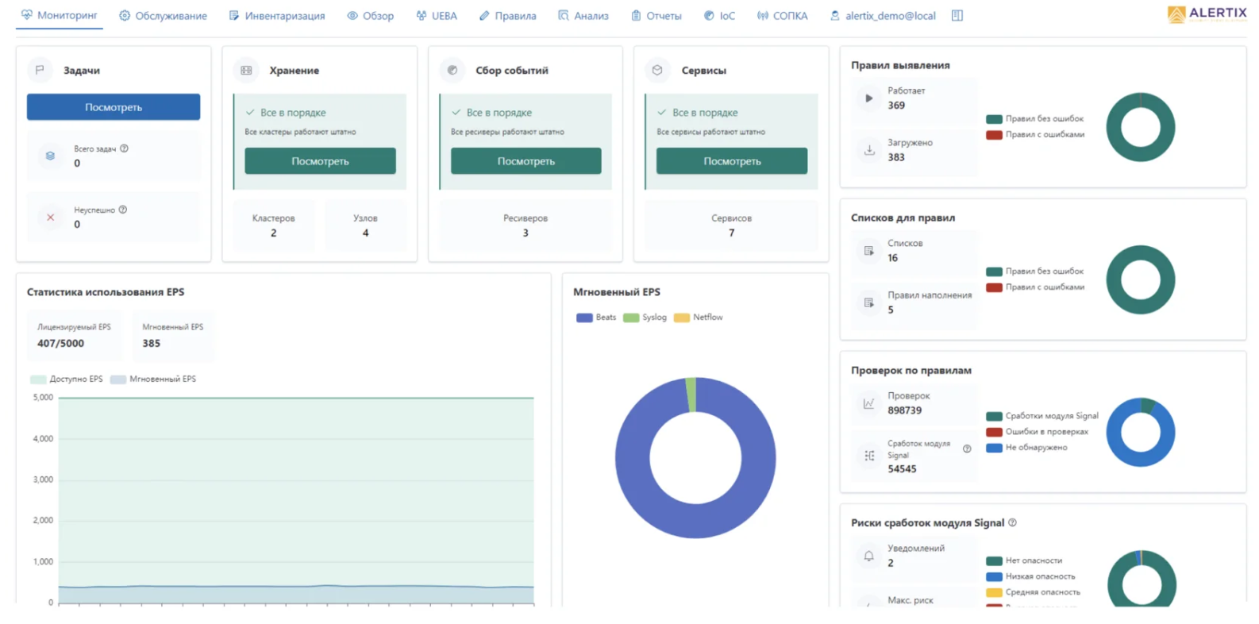Toggle the Syslog legend series

tap(645, 318)
